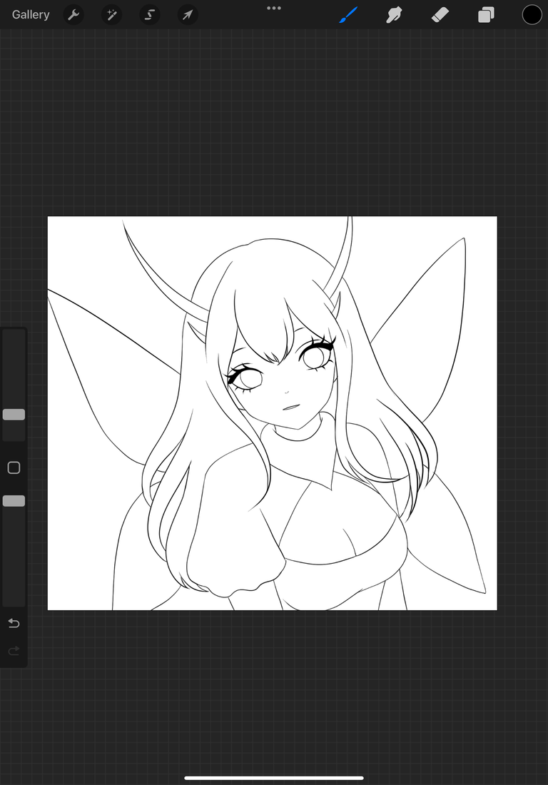This screenshot has height=785, width=548.
Task: Redo the last undone action
Action: click(14, 650)
